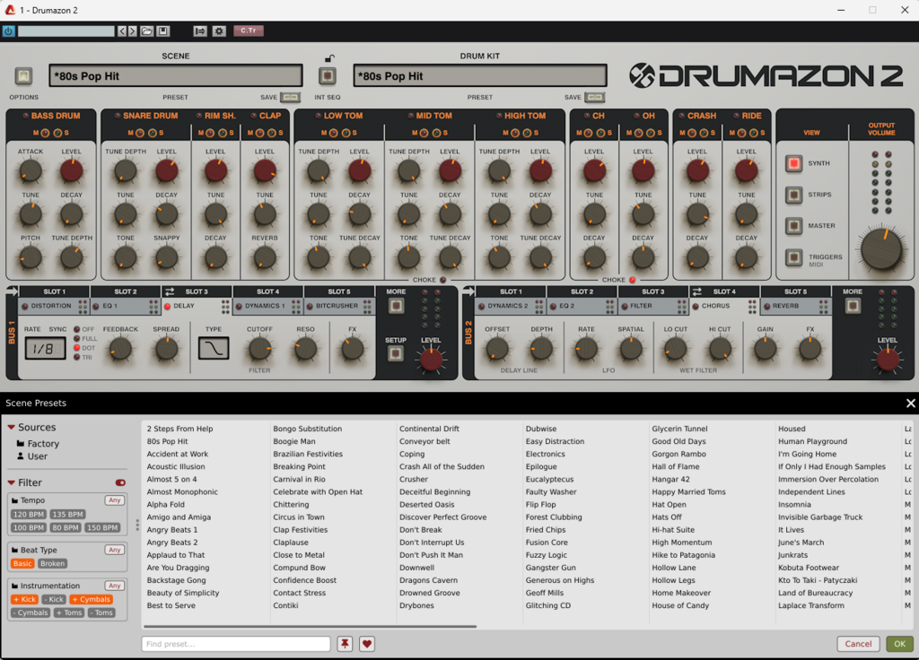Click the Bass Drum Level red knob
Viewport: 919px width, 660px height.
click(x=72, y=171)
